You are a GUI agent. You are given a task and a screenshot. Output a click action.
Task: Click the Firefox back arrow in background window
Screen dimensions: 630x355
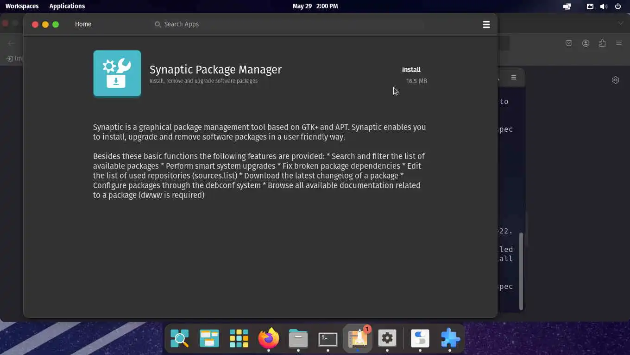(x=12, y=43)
